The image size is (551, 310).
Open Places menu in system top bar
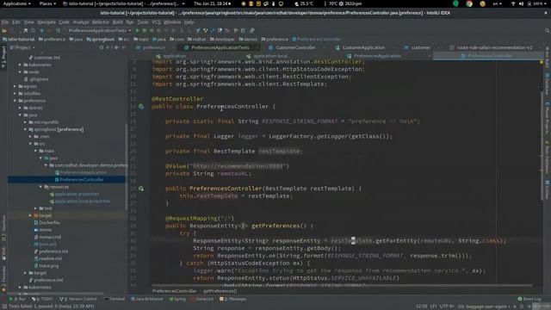pos(47,3)
